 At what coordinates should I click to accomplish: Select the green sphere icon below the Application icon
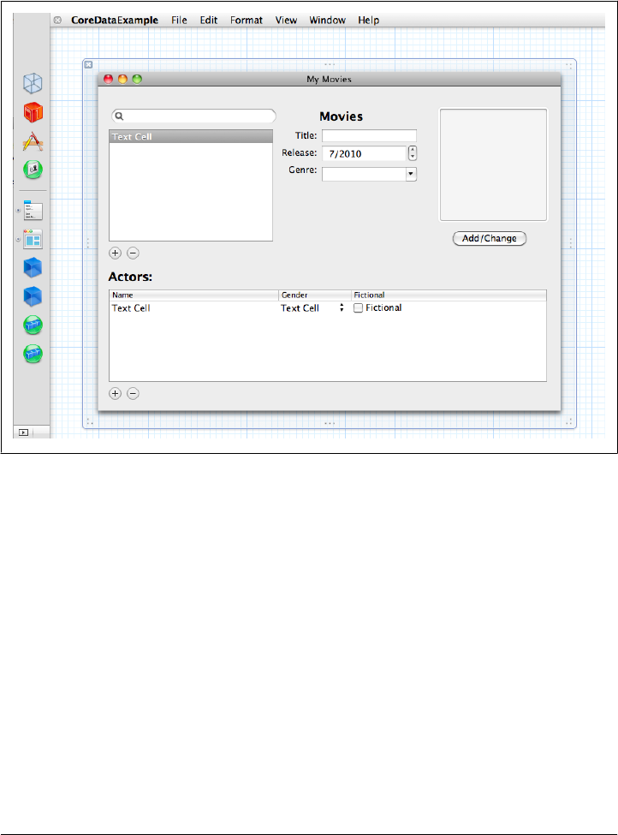tap(33, 170)
